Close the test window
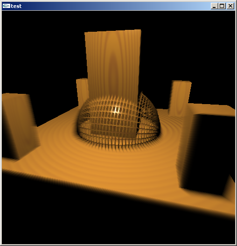The height and width of the screenshot is (246, 237). (230, 6)
